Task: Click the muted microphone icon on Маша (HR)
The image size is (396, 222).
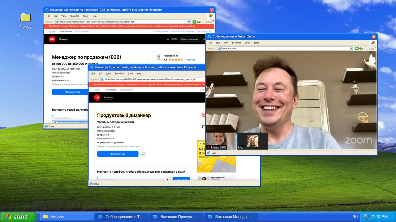Action: pyautogui.click(x=209, y=147)
